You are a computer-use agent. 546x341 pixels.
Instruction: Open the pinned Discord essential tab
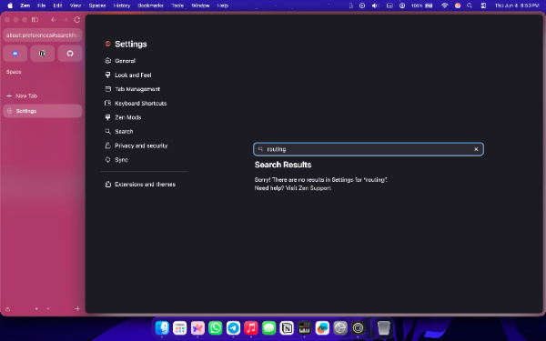pyautogui.click(x=15, y=54)
